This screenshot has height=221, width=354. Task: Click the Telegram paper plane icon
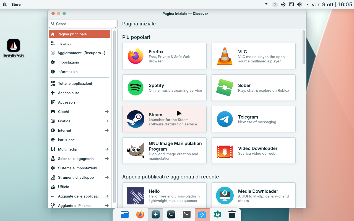[x=225, y=119]
